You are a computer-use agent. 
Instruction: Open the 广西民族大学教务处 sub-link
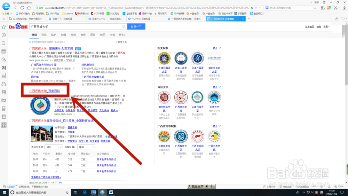(x=93, y=77)
